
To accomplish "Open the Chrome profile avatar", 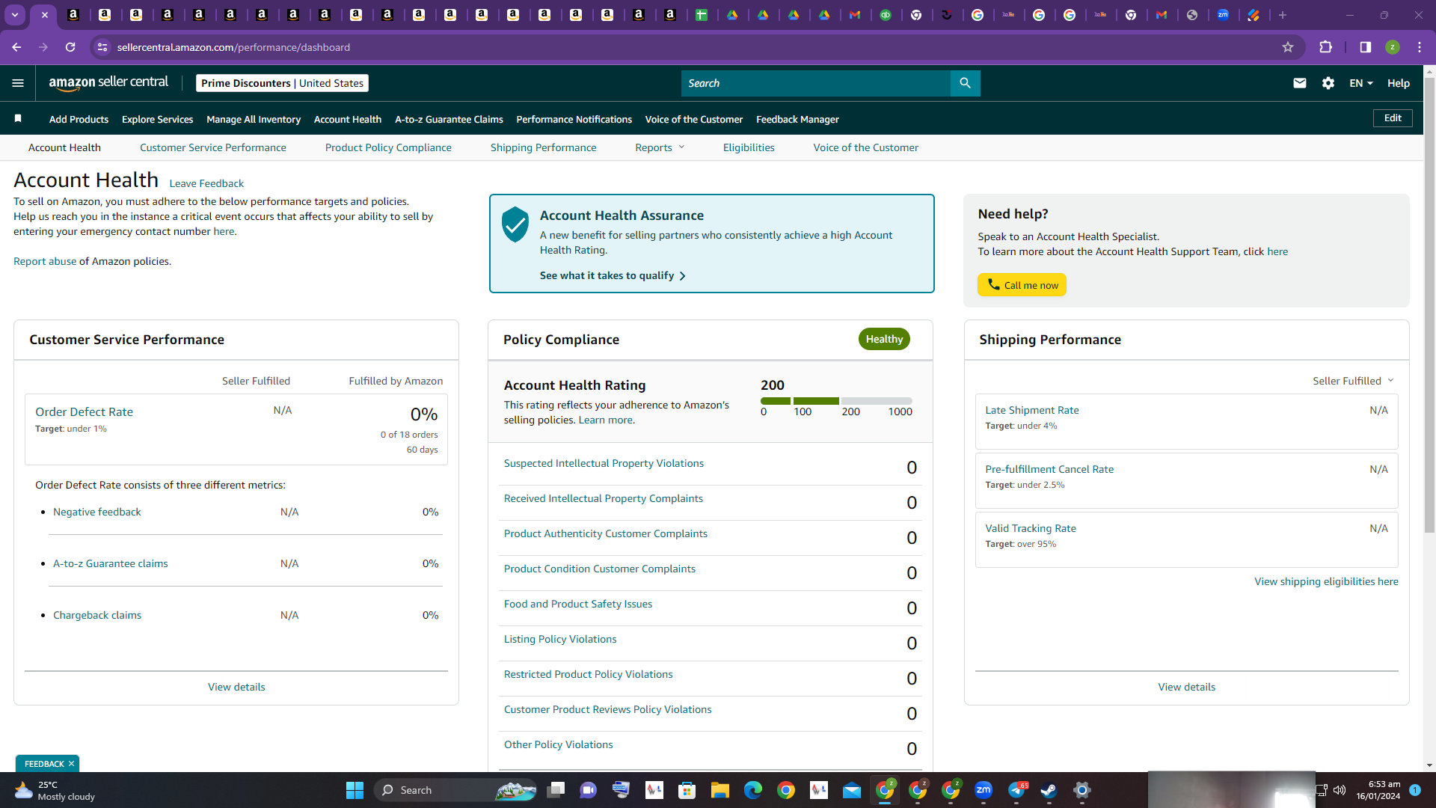I will [1393, 47].
